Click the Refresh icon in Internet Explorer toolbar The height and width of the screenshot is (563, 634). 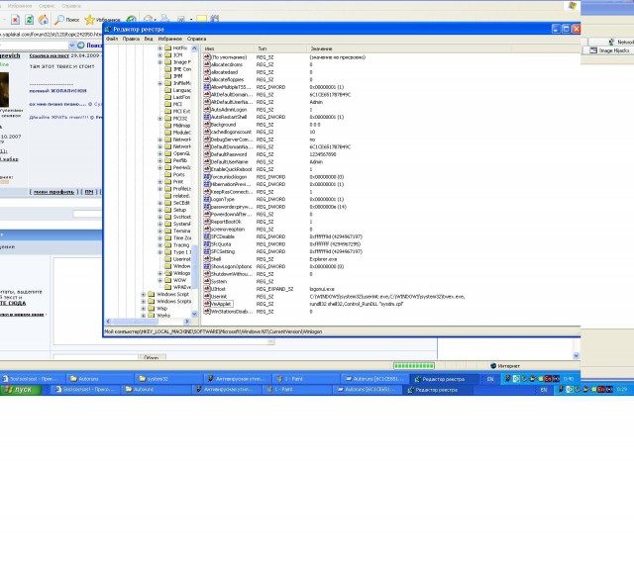pyautogui.click(x=29, y=20)
